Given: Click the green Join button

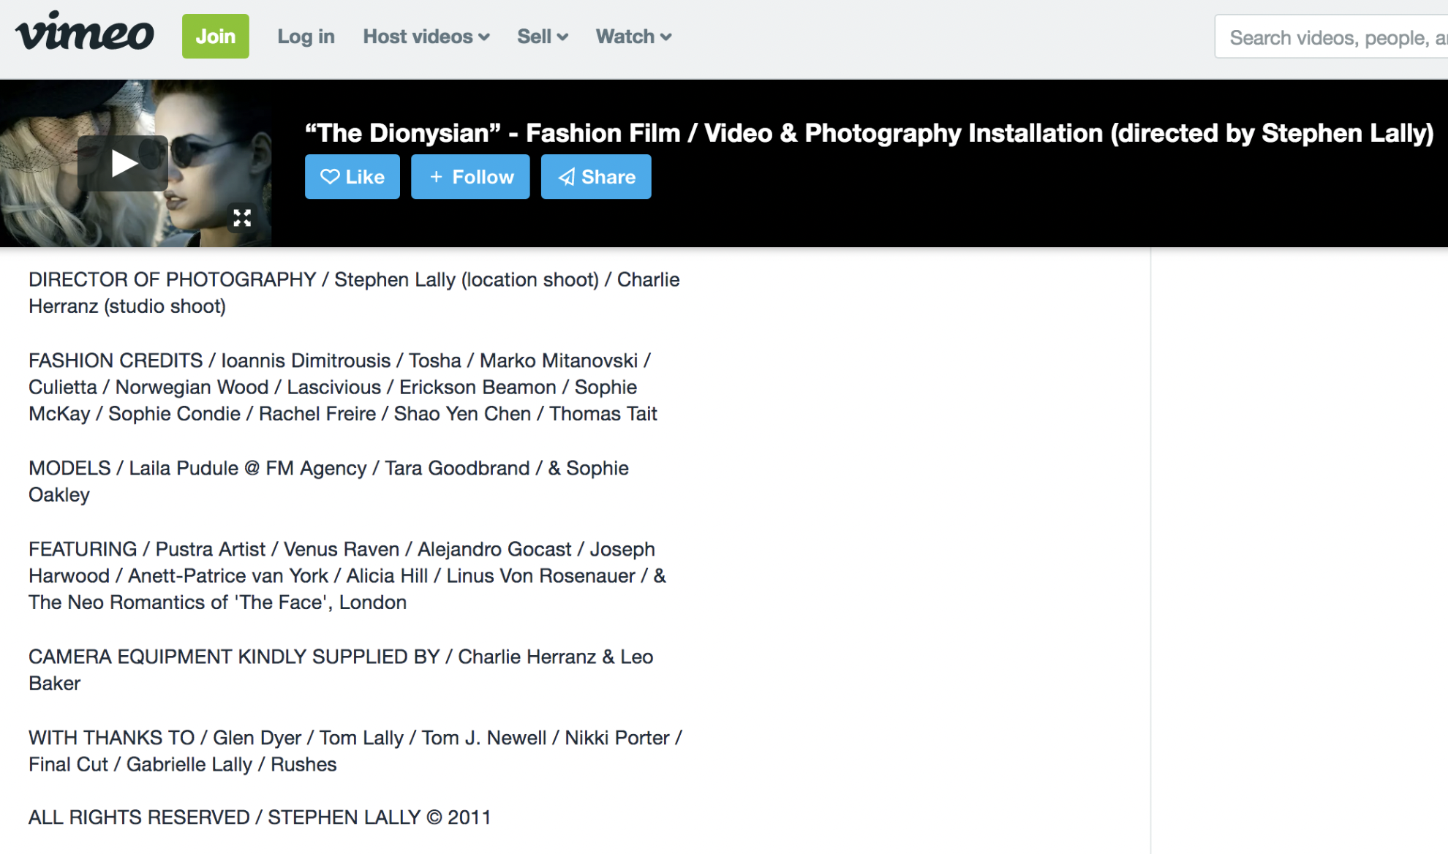Looking at the screenshot, I should click(x=215, y=36).
